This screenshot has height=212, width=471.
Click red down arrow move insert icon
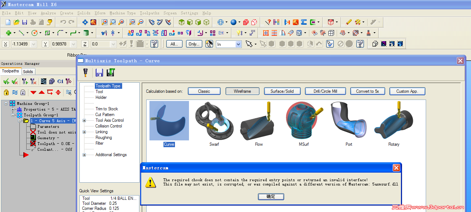pos(33,92)
